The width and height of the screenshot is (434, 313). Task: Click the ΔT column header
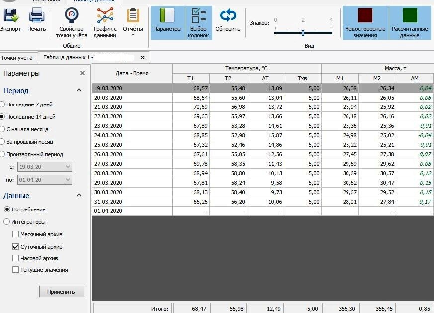[265, 78]
